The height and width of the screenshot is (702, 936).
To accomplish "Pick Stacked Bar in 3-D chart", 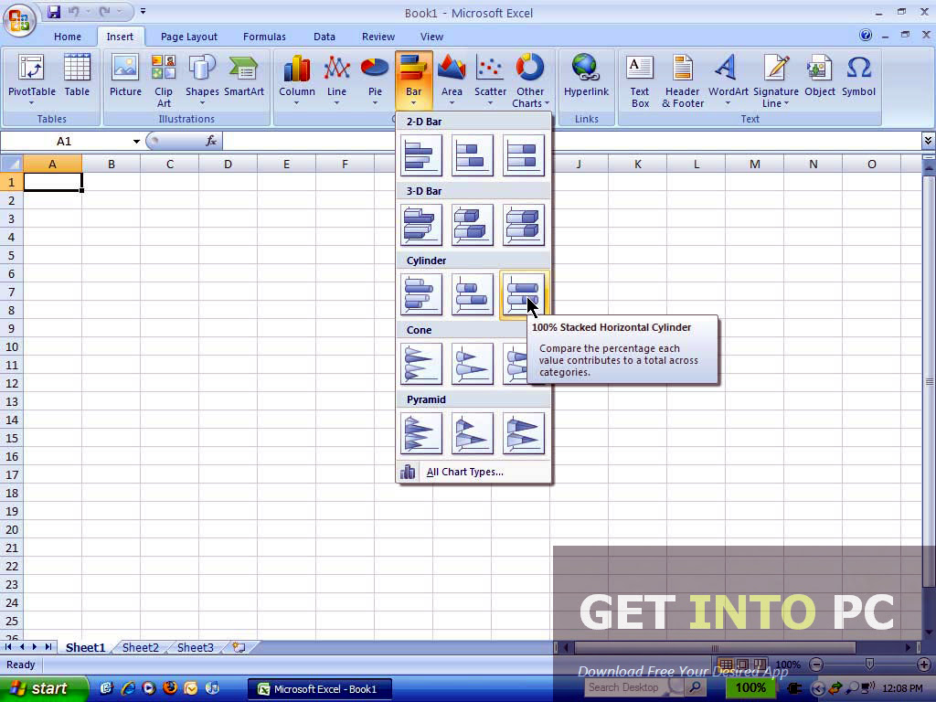I will coord(473,225).
